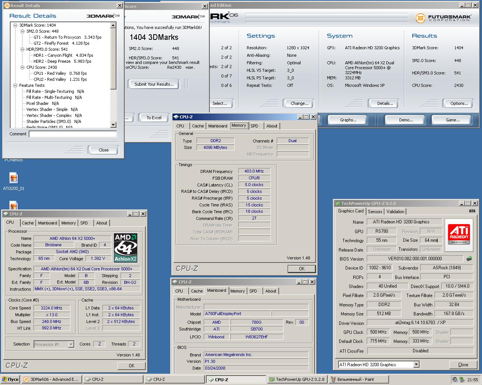482x385 pixels.
Task: Switch to Validation tab in GPU-Z
Action: point(395,212)
